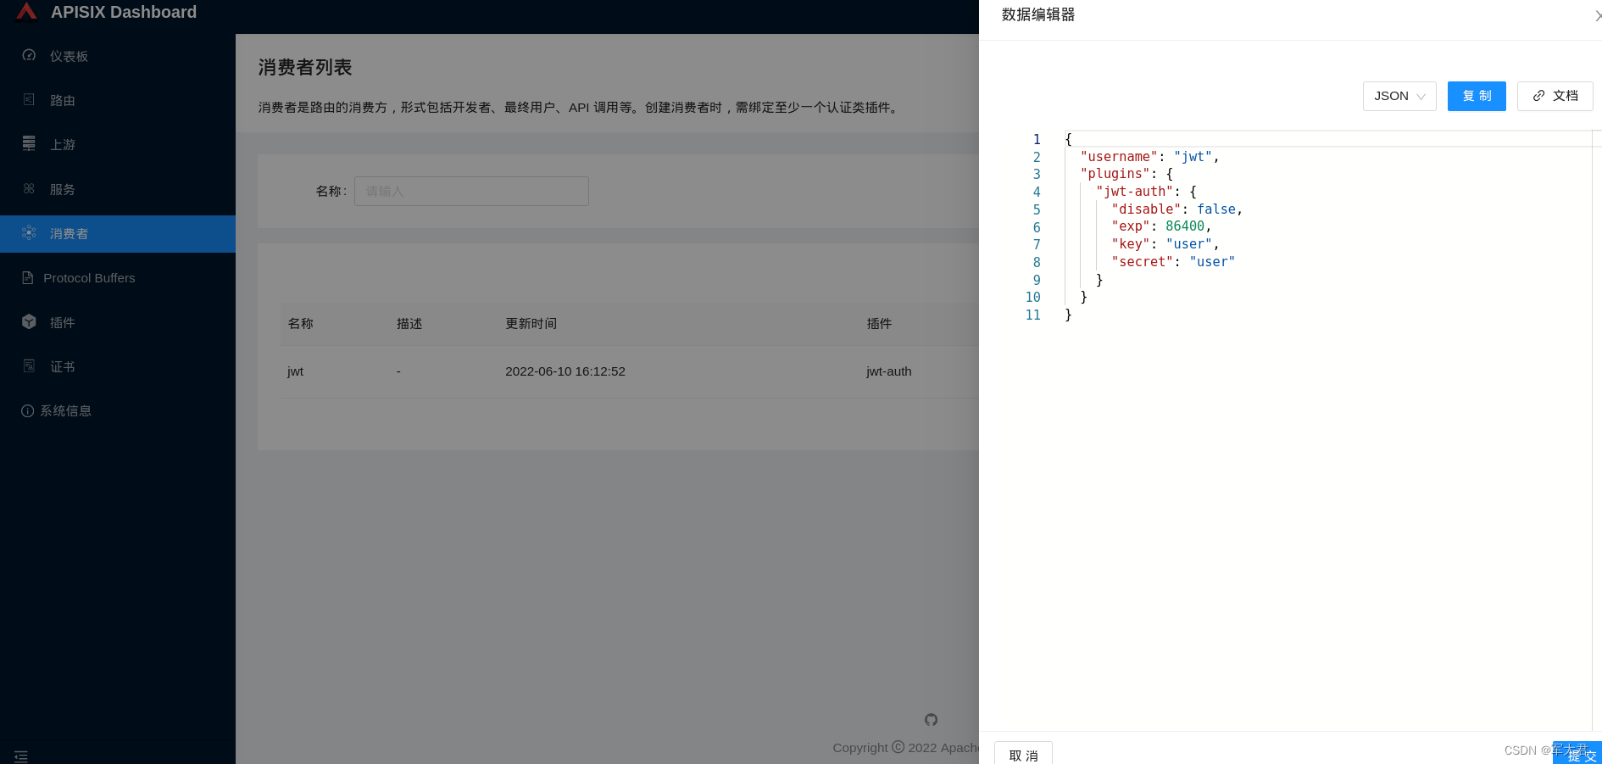This screenshot has height=764, width=1602.
Task: Open the 证书 certificates icon
Action: pyautogui.click(x=29, y=366)
